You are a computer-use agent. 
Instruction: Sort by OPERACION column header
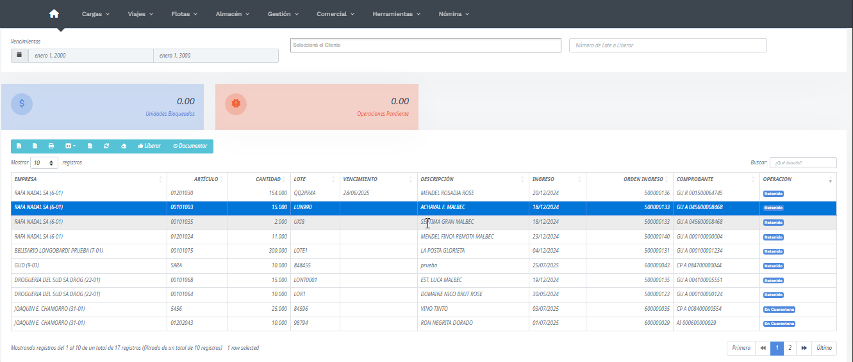pos(798,179)
